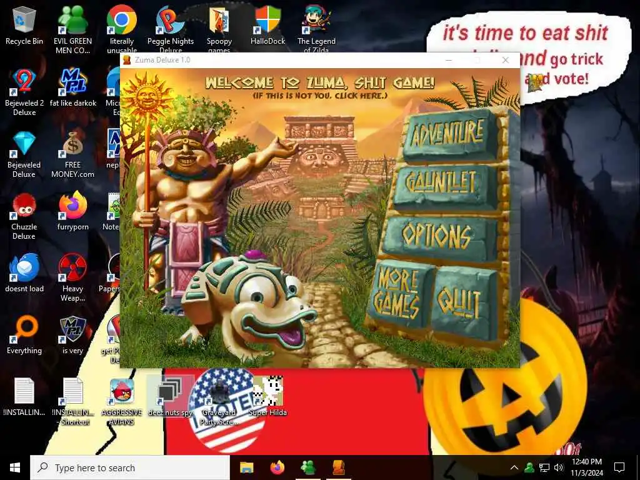This screenshot has height=480, width=640.
Task: Open the Thunderbird 'doesnt load' shortcut
Action: [24, 272]
